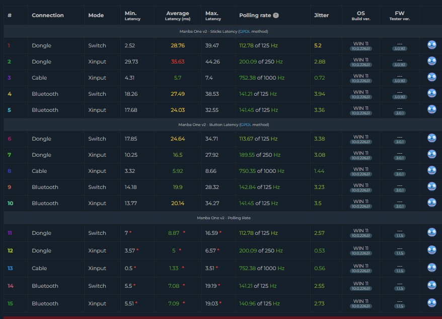Select the face icon in row 8

click(431, 170)
